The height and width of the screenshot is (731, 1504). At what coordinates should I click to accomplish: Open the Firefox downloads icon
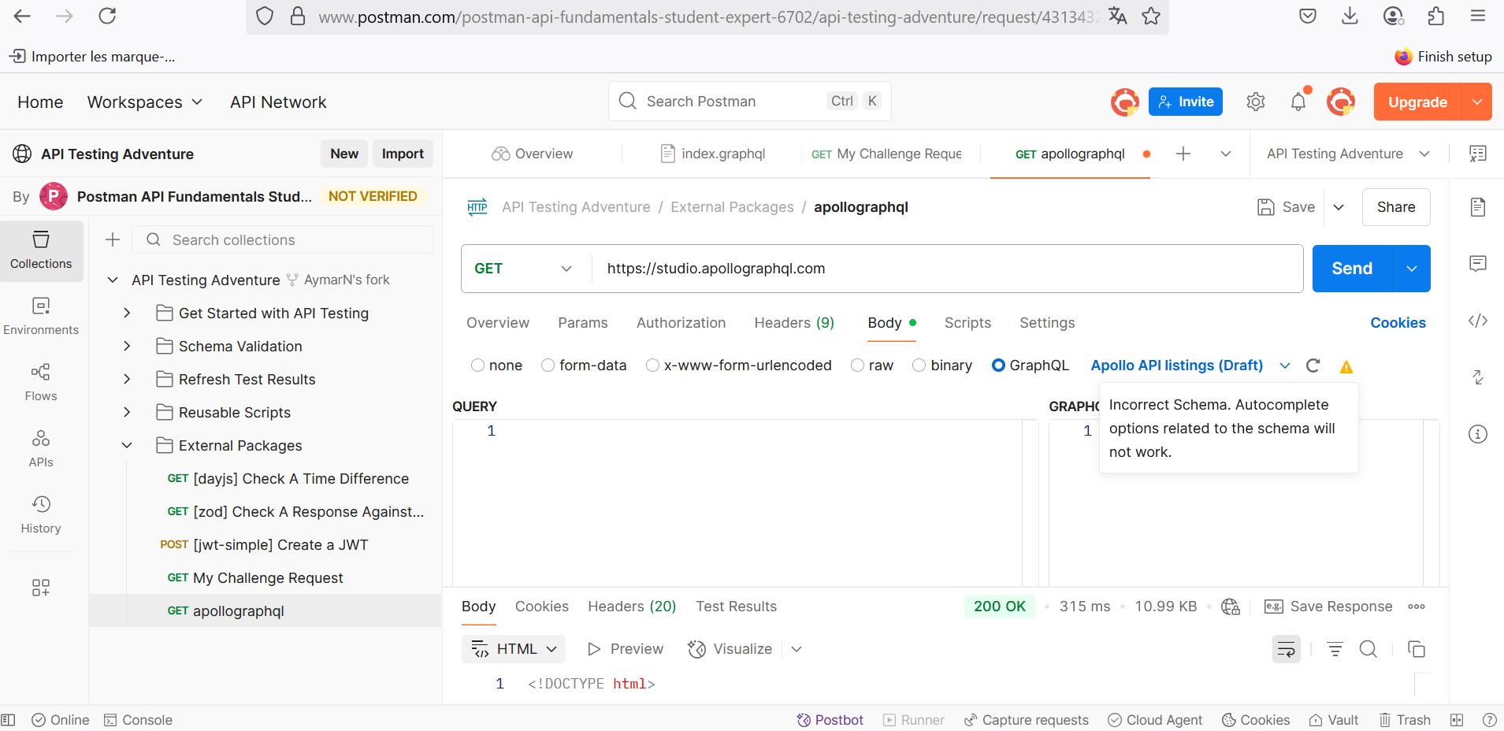pyautogui.click(x=1350, y=16)
